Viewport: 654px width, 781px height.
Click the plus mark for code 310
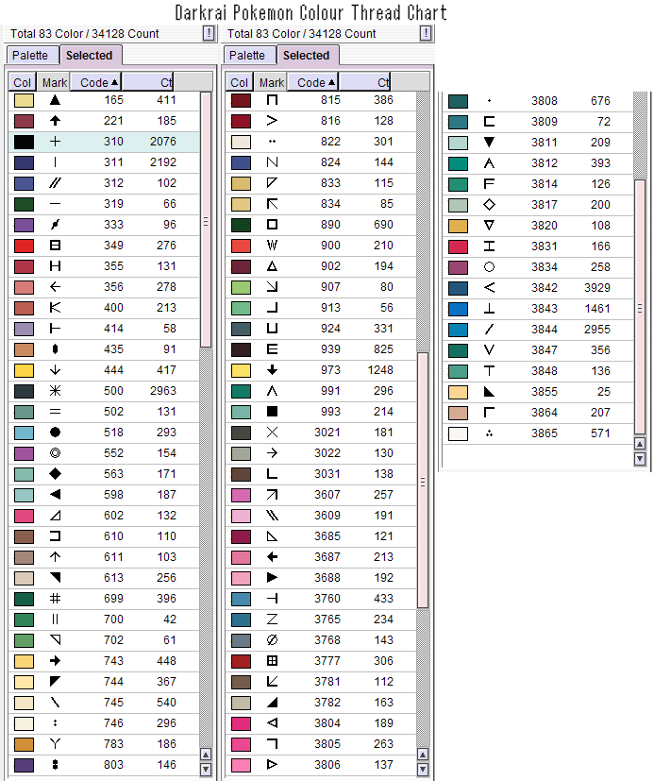pyautogui.click(x=55, y=142)
